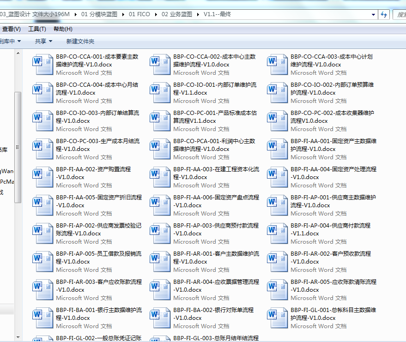
Task: Click Word icon for BBP-FI-BA-001 银行主数据 file
Action: pos(43,318)
